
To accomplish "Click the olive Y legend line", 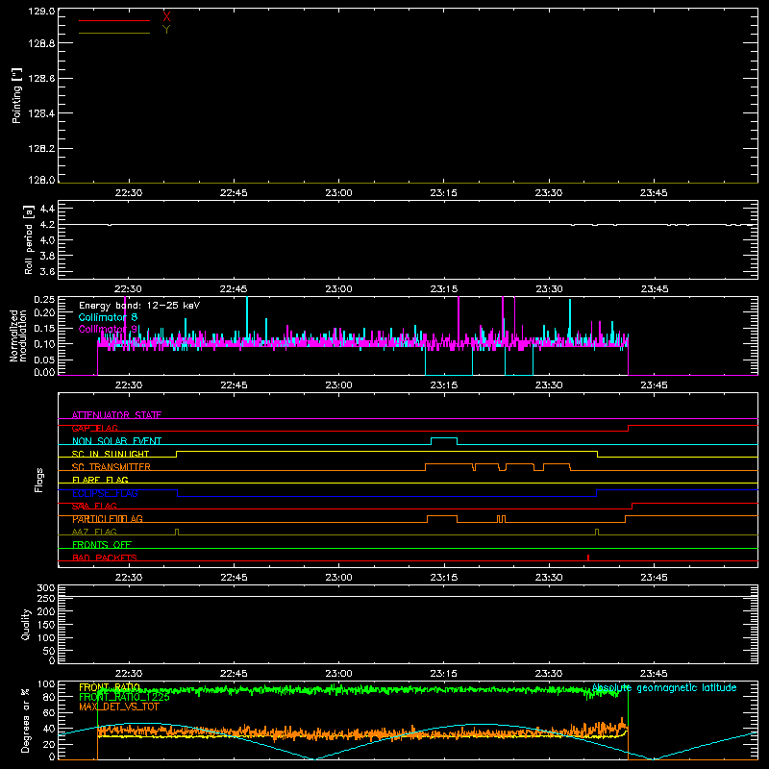I will click(114, 33).
